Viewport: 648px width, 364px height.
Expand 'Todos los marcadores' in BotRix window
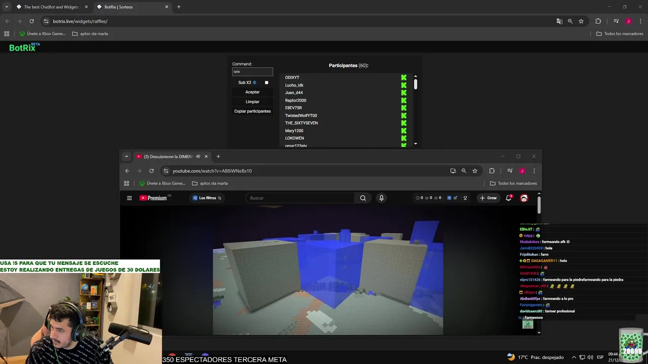(x=620, y=34)
